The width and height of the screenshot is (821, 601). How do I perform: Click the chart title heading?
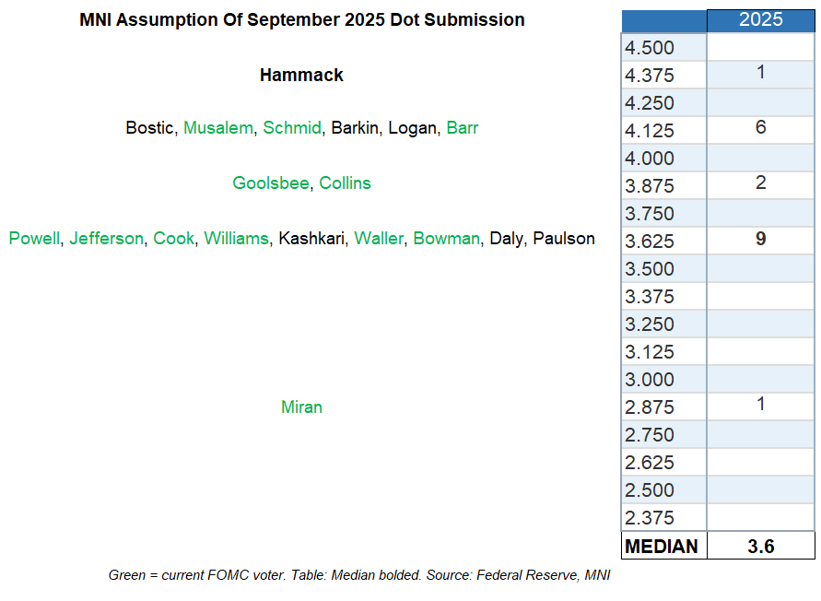pyautogui.click(x=302, y=19)
